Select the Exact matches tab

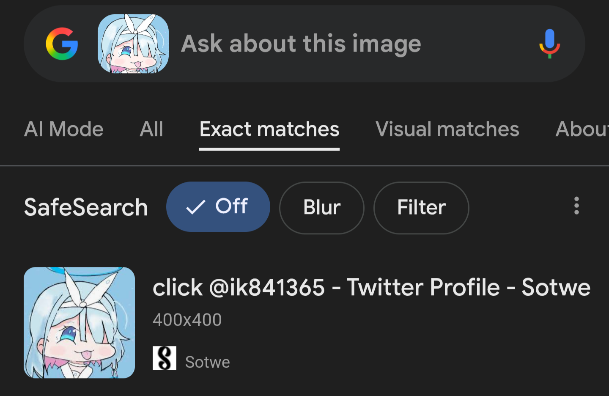269,129
